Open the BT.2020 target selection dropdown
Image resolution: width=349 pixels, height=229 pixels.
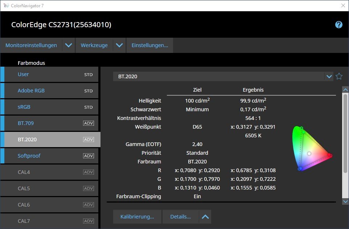pyautogui.click(x=329, y=76)
